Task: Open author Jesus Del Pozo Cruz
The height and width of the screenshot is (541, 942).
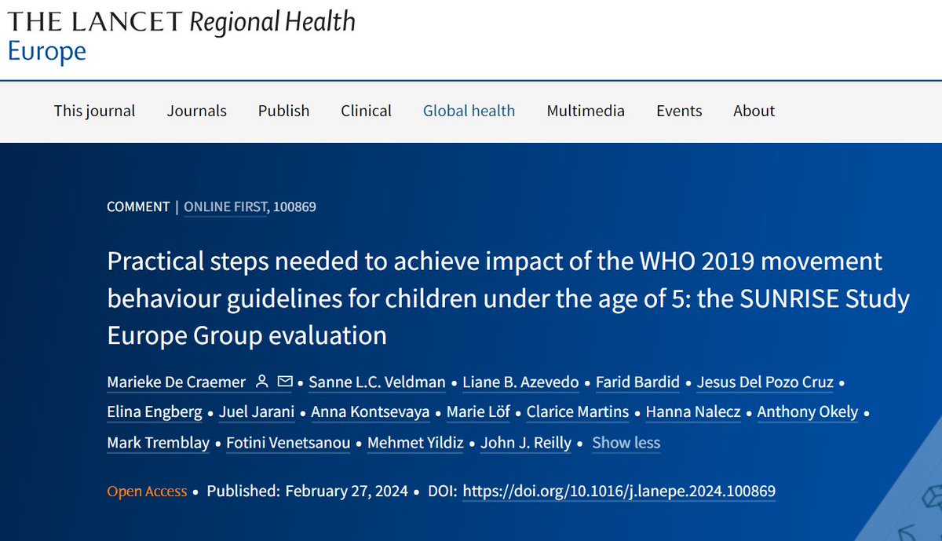Action: (765, 383)
